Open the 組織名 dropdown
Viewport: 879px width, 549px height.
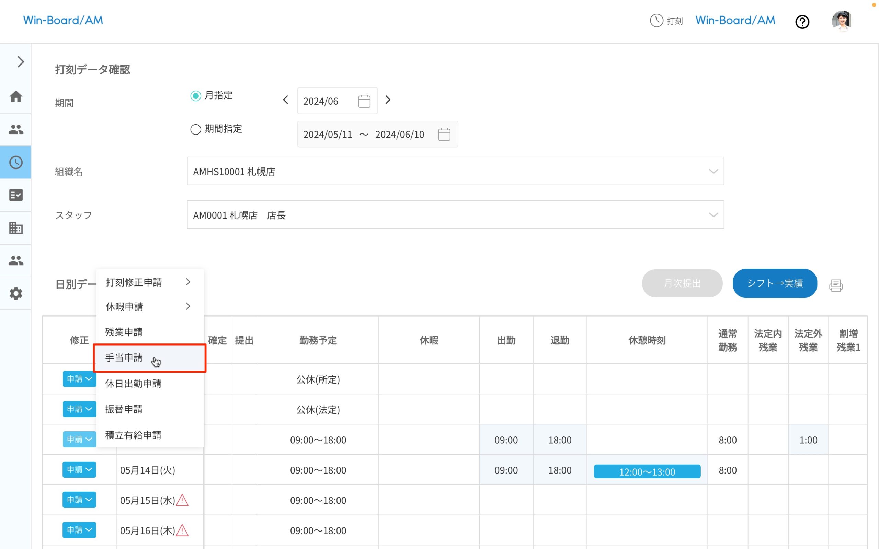(455, 171)
